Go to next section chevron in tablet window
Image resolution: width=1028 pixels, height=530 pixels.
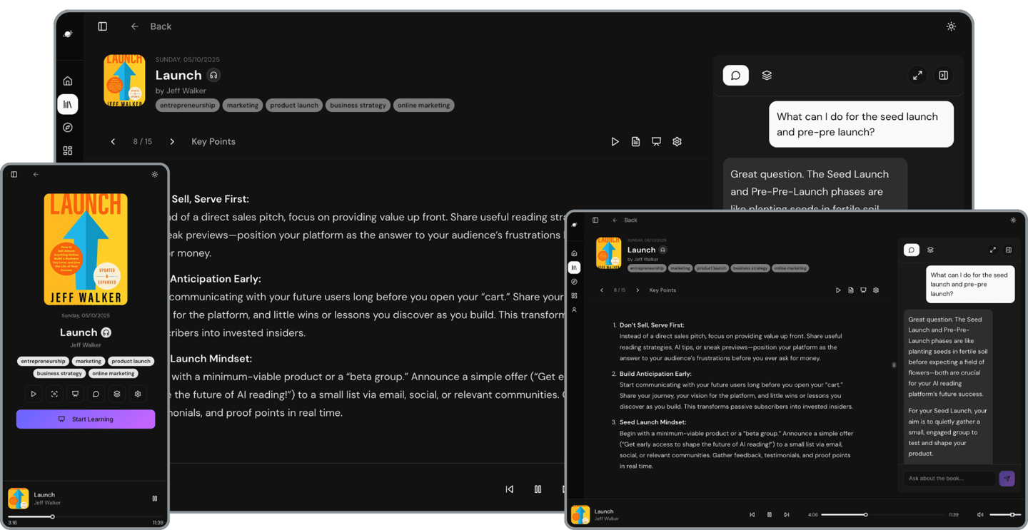coord(638,290)
